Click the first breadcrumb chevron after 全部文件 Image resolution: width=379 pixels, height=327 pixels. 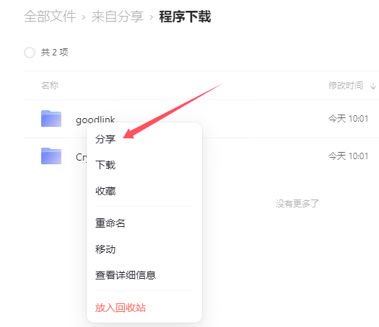click(84, 17)
